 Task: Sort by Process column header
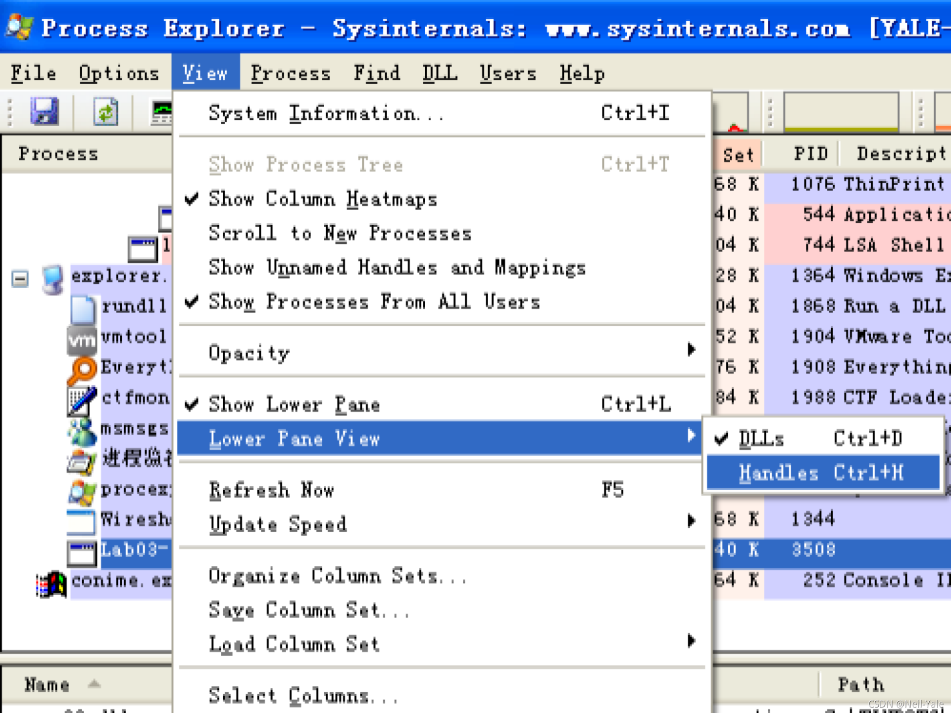coord(87,154)
